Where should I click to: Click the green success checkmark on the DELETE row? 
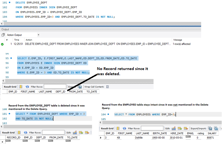tap(2, 44)
